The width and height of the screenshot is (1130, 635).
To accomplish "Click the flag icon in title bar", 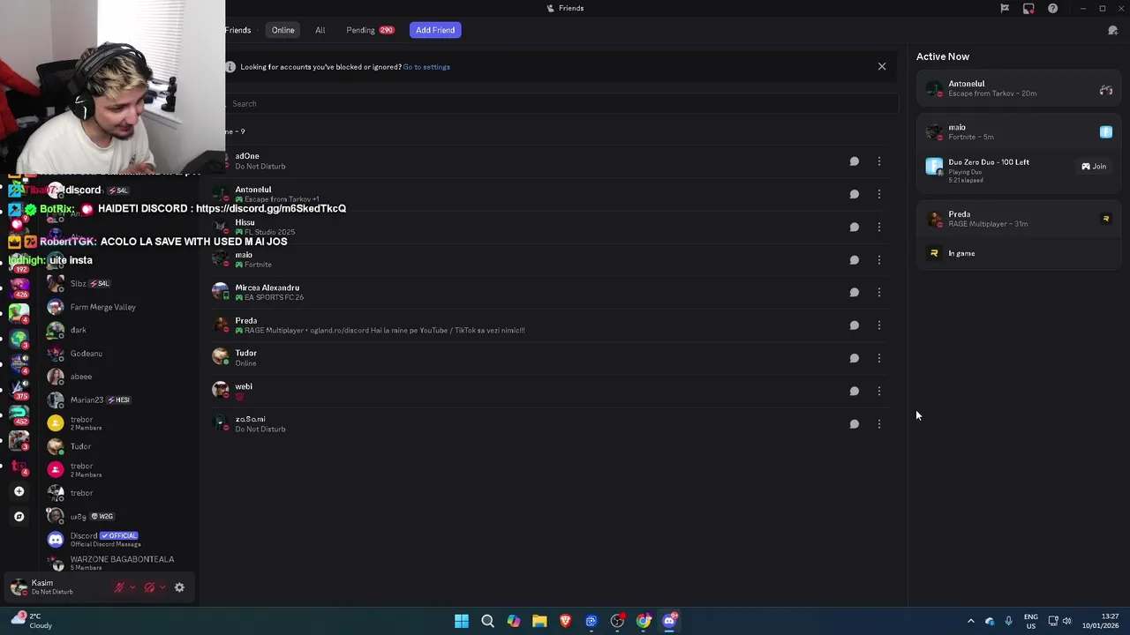I will (1005, 9).
